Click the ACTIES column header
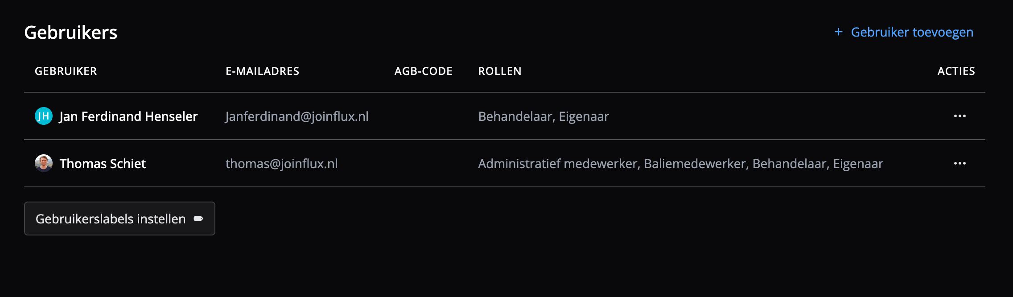This screenshot has height=297, width=1013. coord(956,71)
